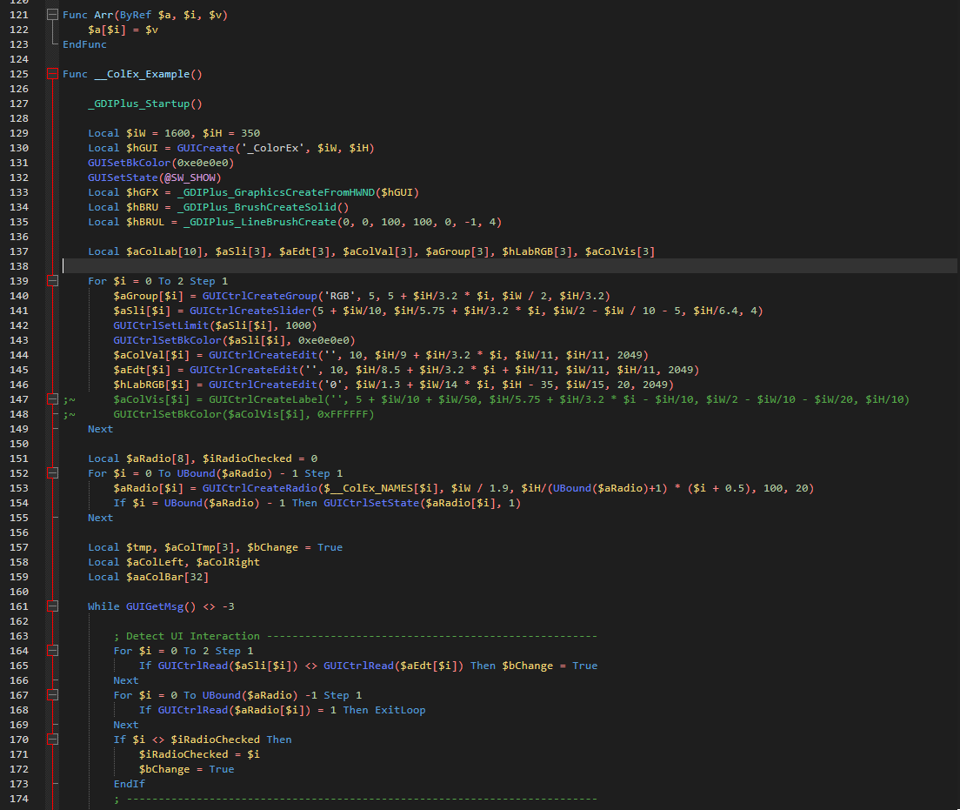Collapse the commented $aColVis block fold marker
Screen dimensions: 960x810
click(x=52, y=399)
